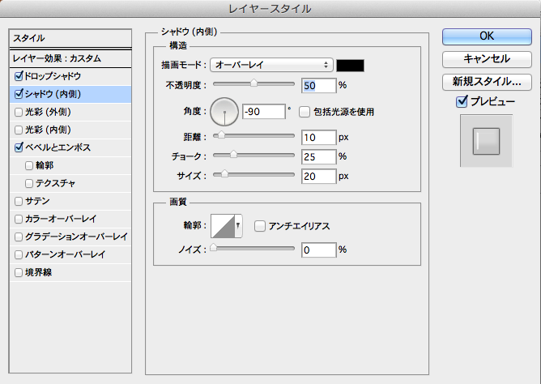Click the 不透明度 value field
The width and height of the screenshot is (541, 384).
318,86
